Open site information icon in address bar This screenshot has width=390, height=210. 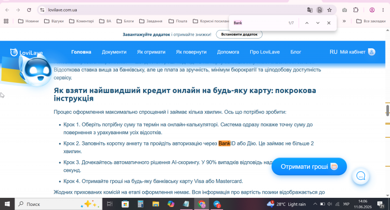coord(42,10)
